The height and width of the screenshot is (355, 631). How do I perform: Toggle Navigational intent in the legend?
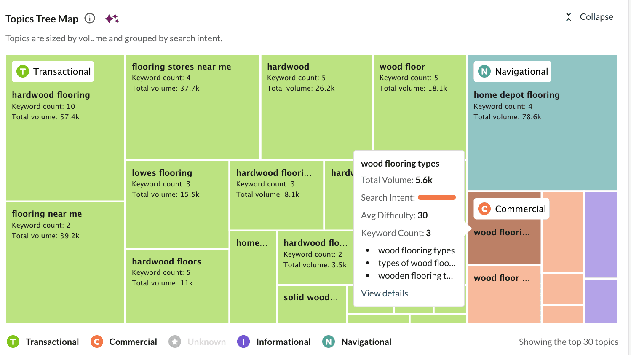pyautogui.click(x=357, y=342)
